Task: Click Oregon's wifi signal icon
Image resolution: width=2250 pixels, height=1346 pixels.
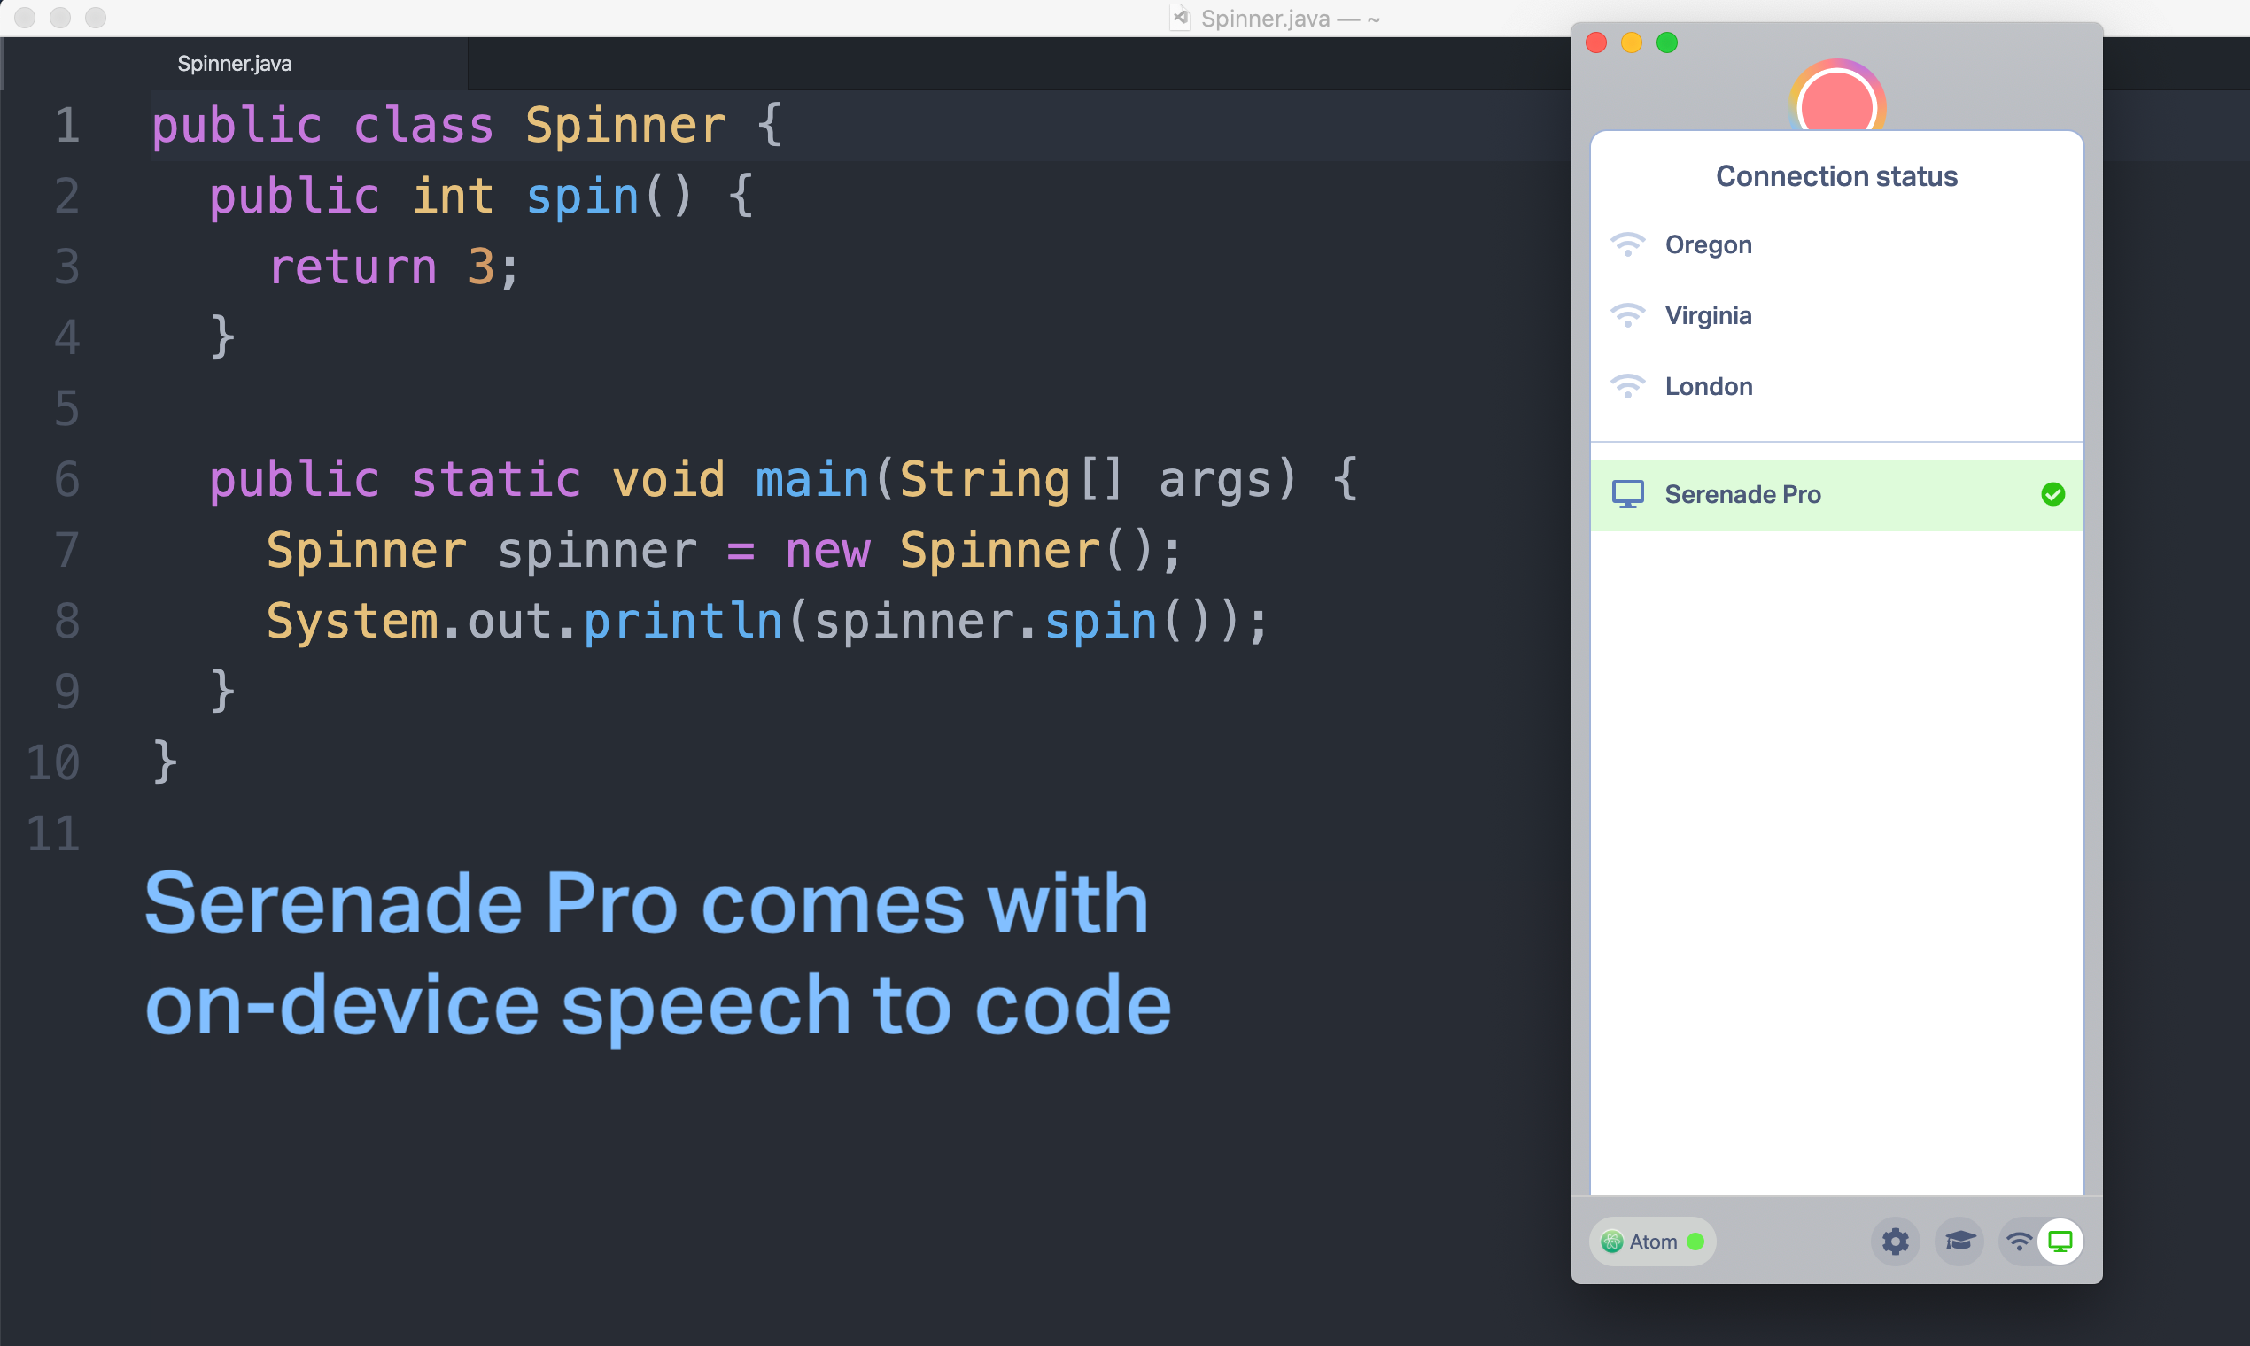Action: [x=1628, y=244]
